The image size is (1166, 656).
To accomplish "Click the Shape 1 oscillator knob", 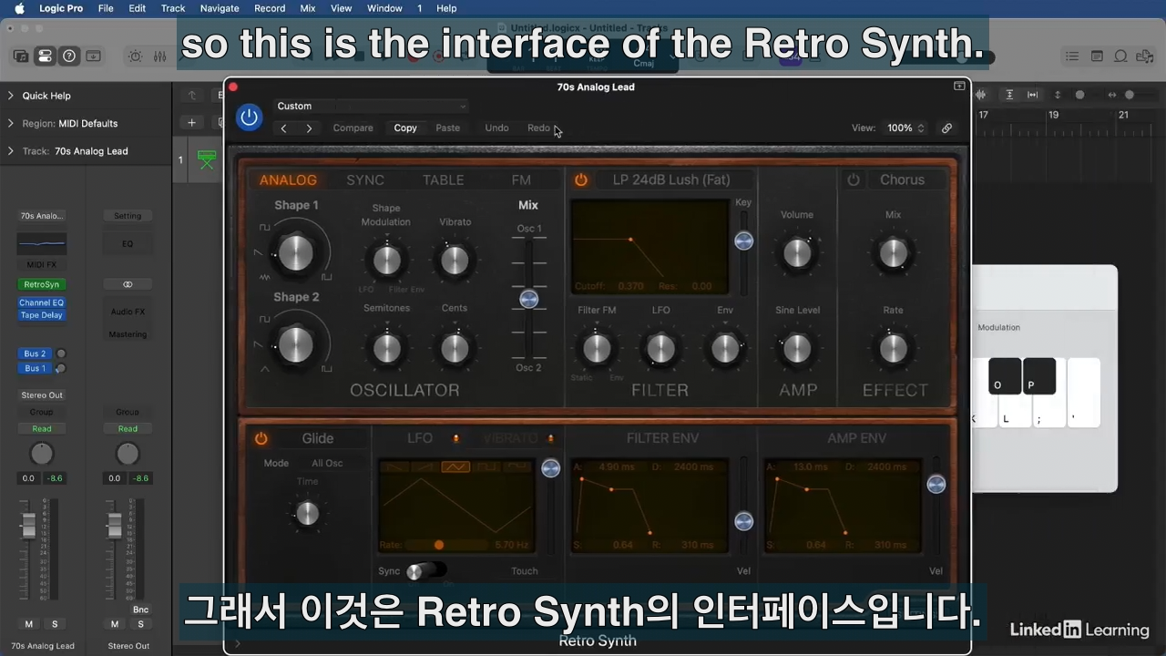I will click(295, 252).
